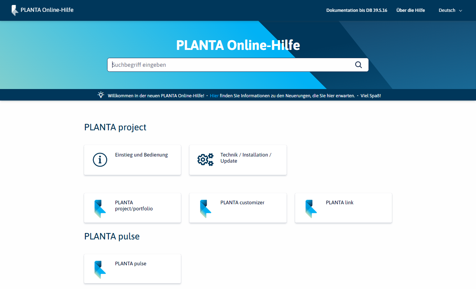Click the magnifying glass search icon
This screenshot has height=289, width=476.
point(358,65)
